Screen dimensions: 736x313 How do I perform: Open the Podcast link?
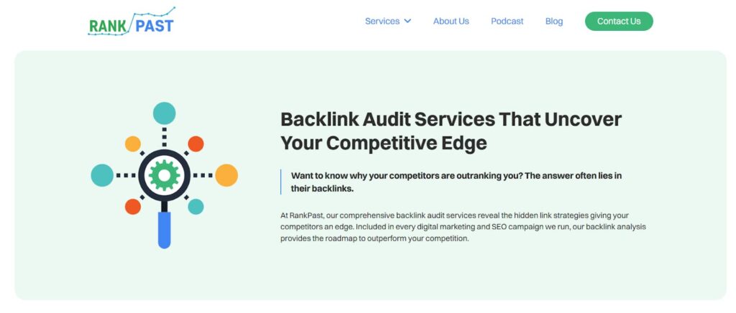pos(507,21)
